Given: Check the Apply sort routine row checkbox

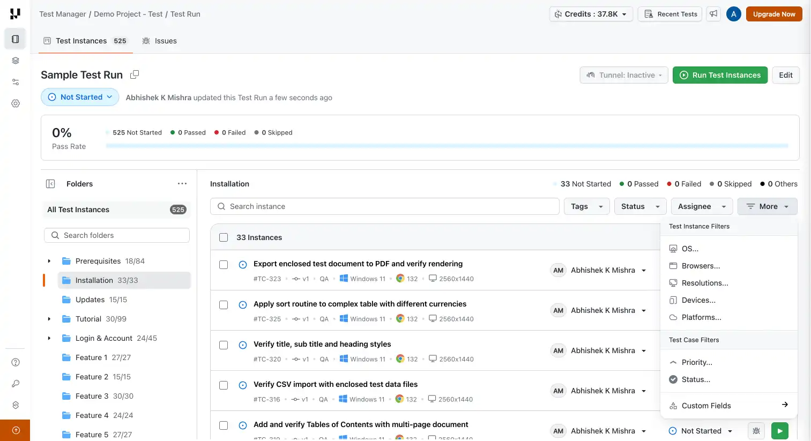Looking at the screenshot, I should click(224, 305).
